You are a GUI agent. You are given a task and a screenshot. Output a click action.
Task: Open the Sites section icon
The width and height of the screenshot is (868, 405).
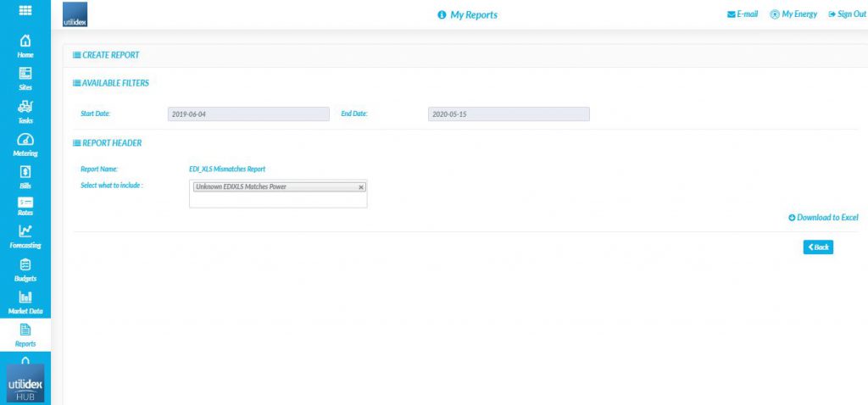pyautogui.click(x=25, y=78)
